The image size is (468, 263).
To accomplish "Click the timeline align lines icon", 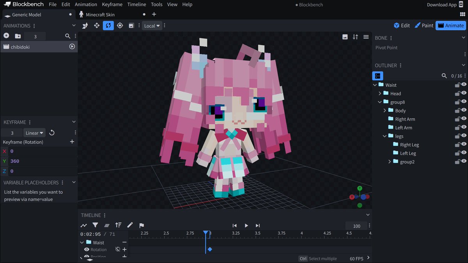I will (107, 225).
